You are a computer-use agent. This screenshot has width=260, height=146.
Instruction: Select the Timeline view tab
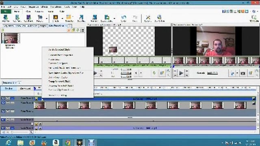[x=9, y=88]
